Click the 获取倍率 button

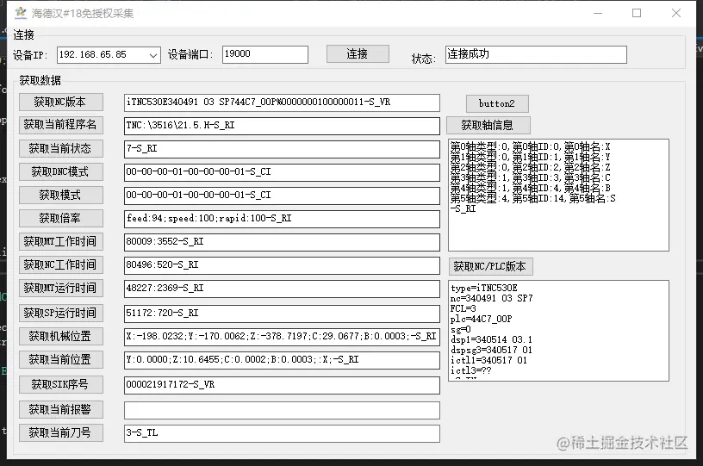click(x=61, y=219)
